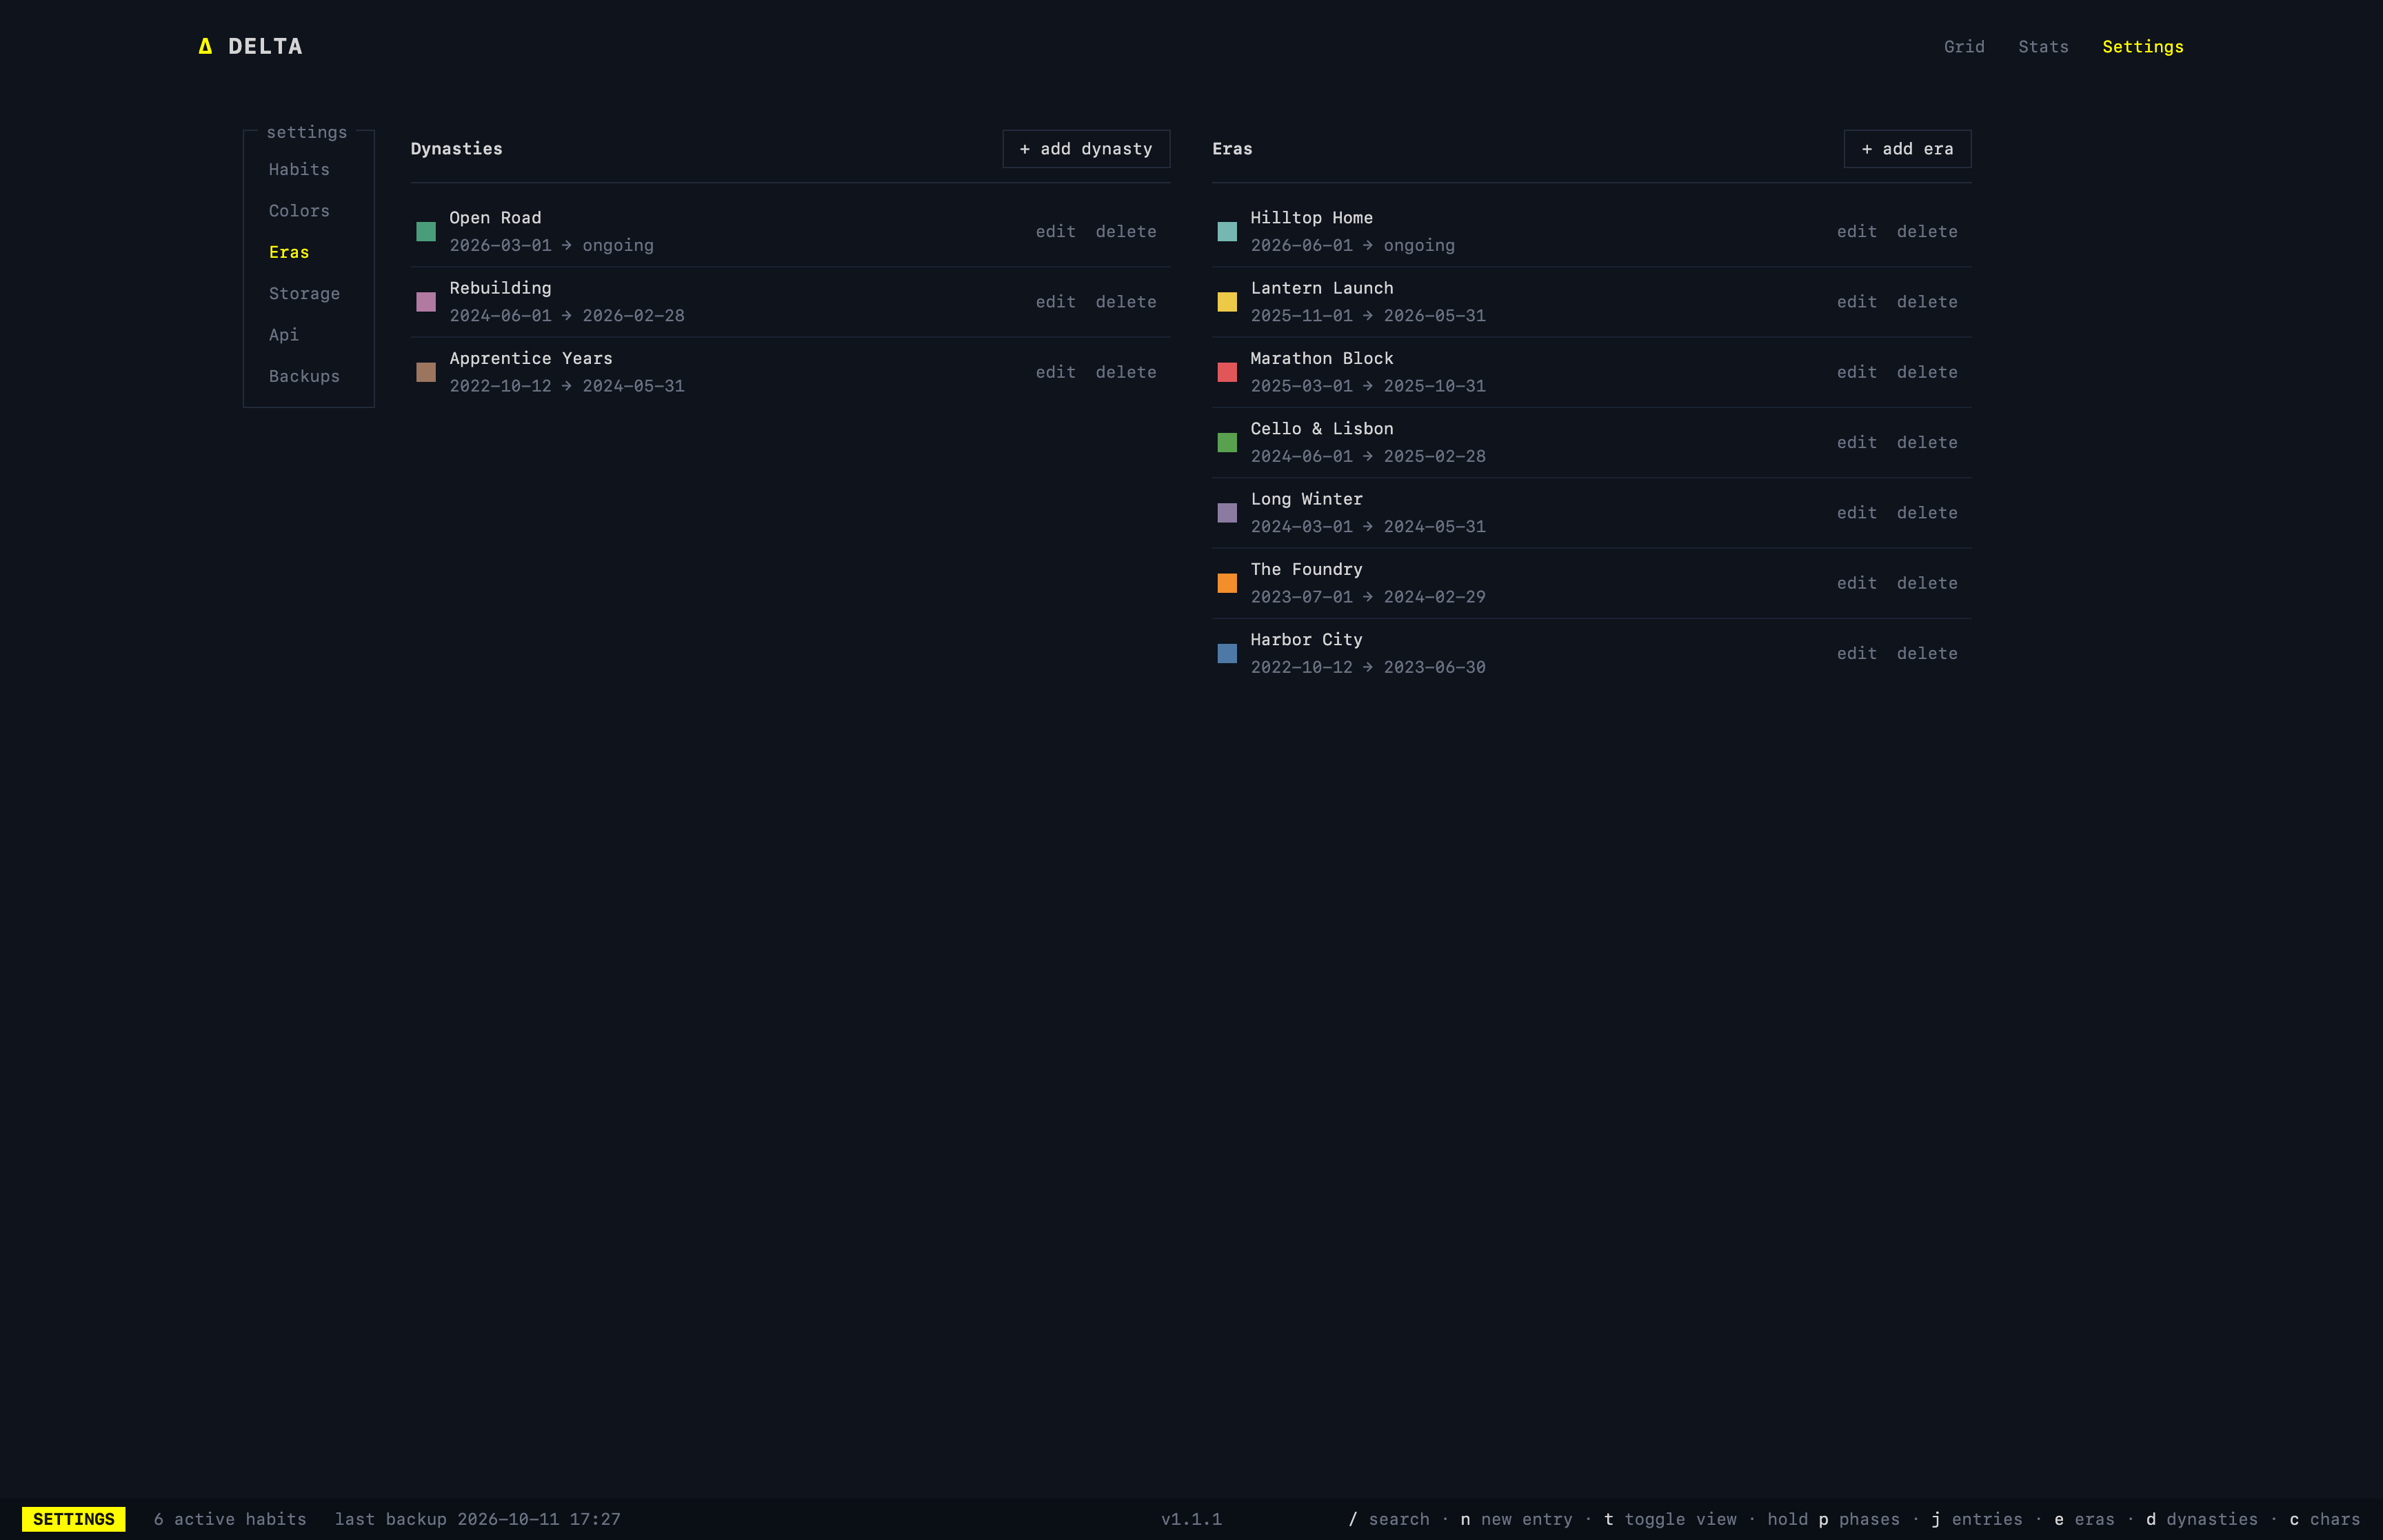This screenshot has height=1540, width=2383.
Task: Delete the Open Road dynasty
Action: coord(1126,232)
